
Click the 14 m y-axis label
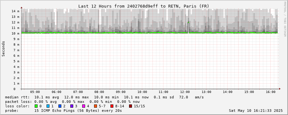pos(15,11)
